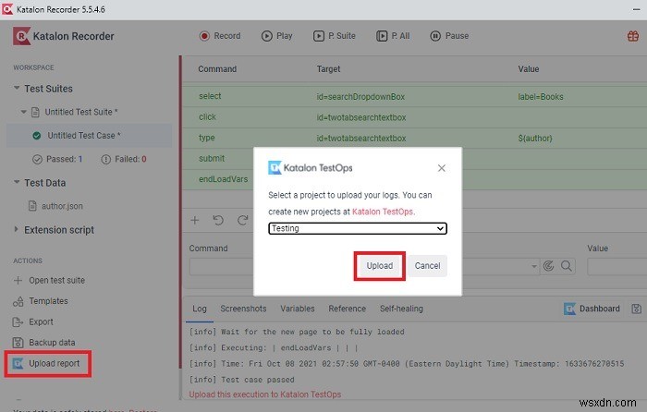Open the Target dropdown arrow
The width and height of the screenshot is (647, 412).
[x=534, y=266]
